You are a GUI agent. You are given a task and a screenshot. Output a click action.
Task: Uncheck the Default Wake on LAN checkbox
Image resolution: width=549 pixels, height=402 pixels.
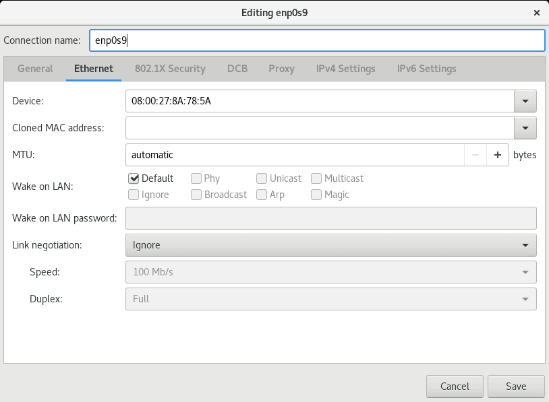[134, 178]
